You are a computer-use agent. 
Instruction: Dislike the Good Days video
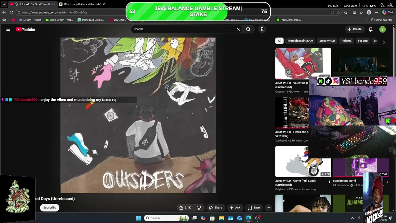pyautogui.click(x=199, y=208)
